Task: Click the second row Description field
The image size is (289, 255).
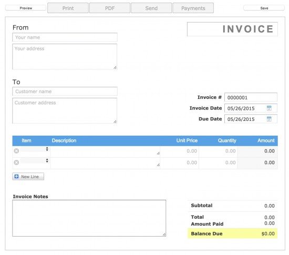Action: 105,163
